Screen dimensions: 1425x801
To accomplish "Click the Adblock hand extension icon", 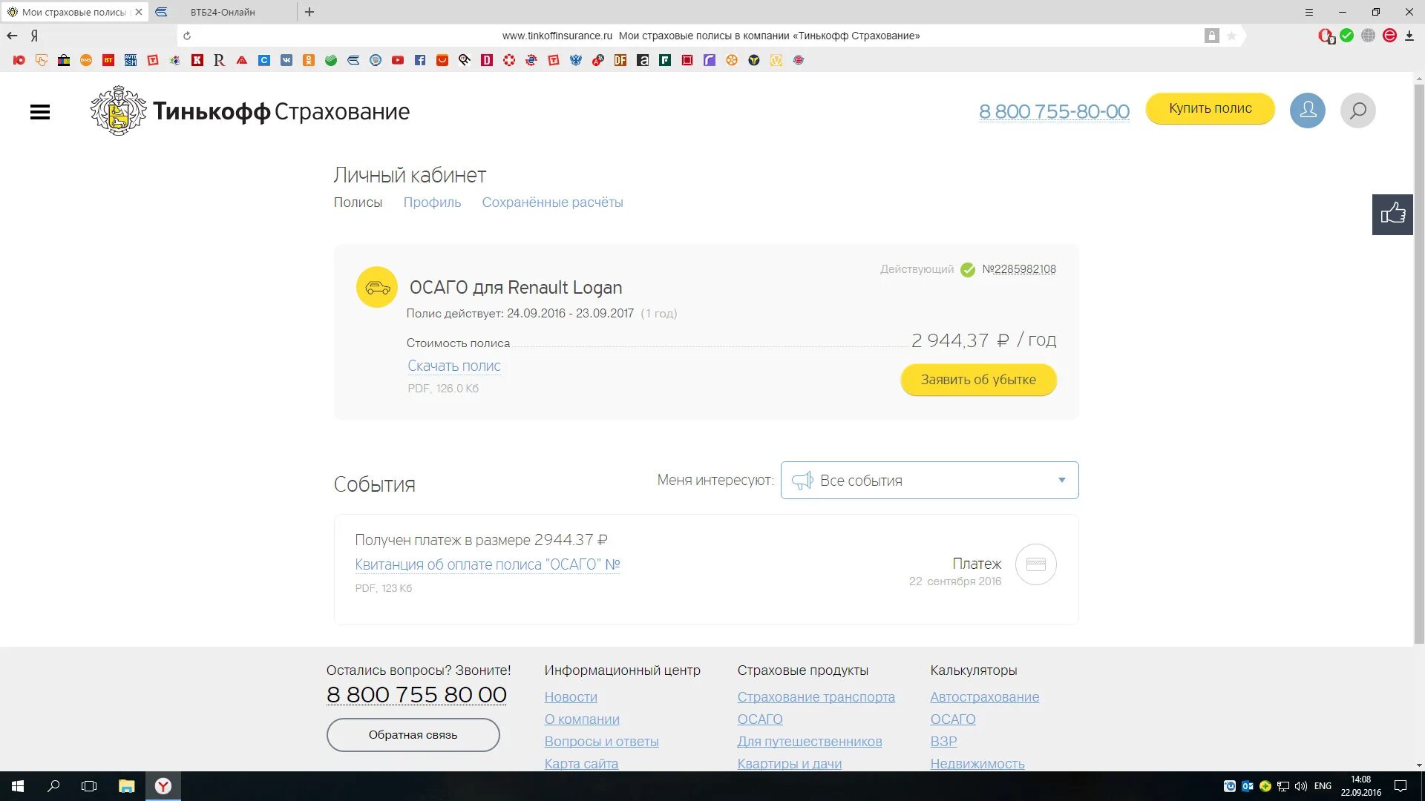I will tap(1326, 36).
